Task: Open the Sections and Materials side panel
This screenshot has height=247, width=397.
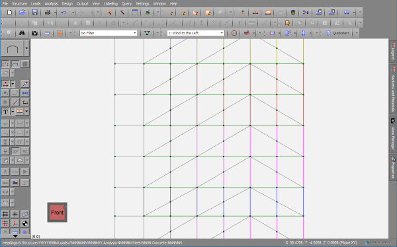Action: (393, 90)
